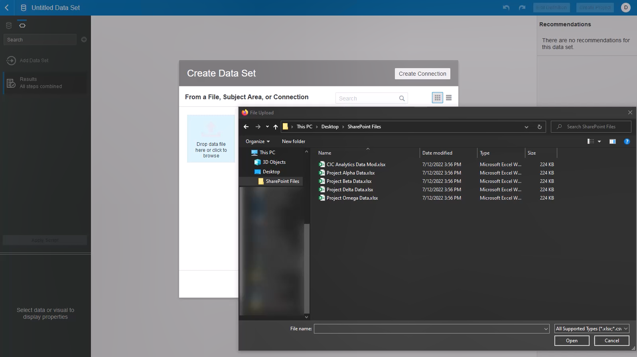Select Project Alpha Data.xlsx file
The width and height of the screenshot is (637, 357).
[x=351, y=173]
